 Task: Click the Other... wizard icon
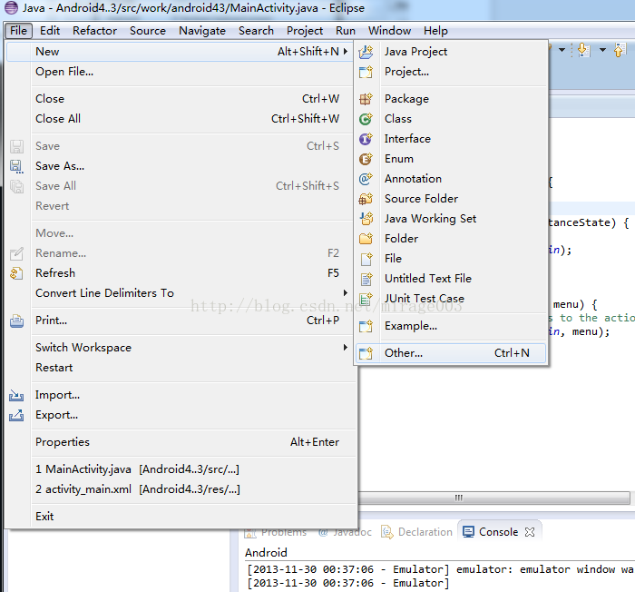coord(366,353)
